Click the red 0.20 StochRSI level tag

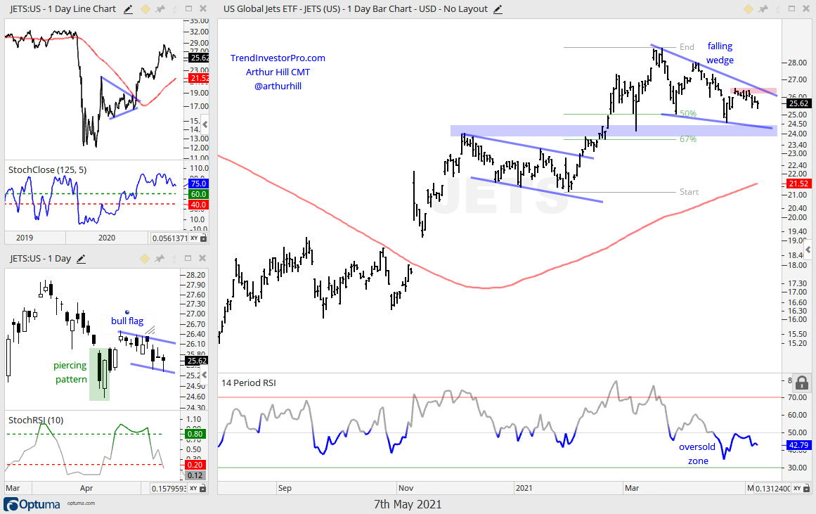[195, 465]
